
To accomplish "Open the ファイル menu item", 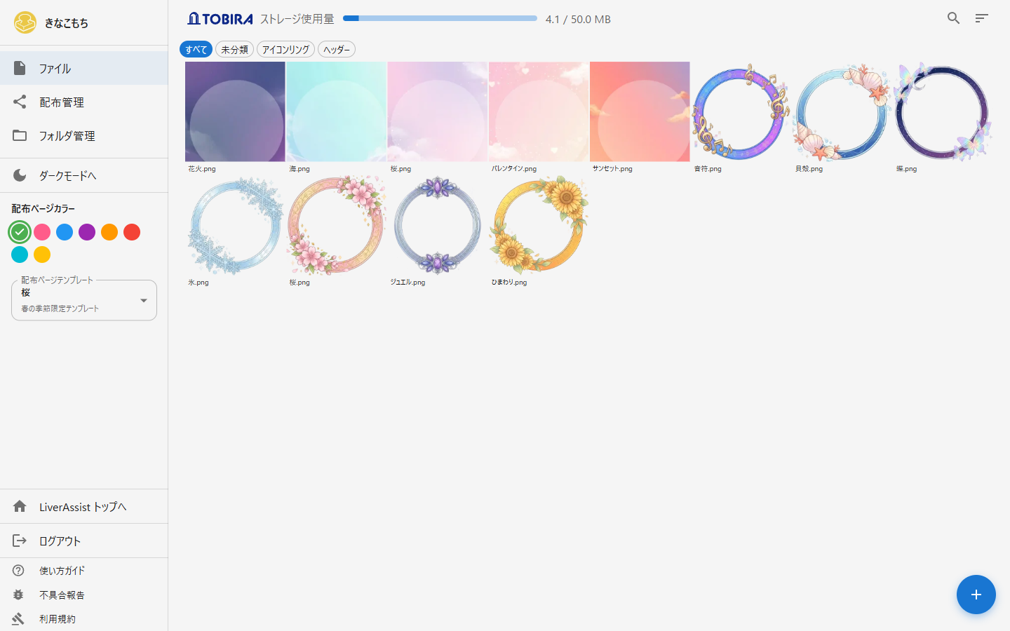I will pyautogui.click(x=55, y=69).
